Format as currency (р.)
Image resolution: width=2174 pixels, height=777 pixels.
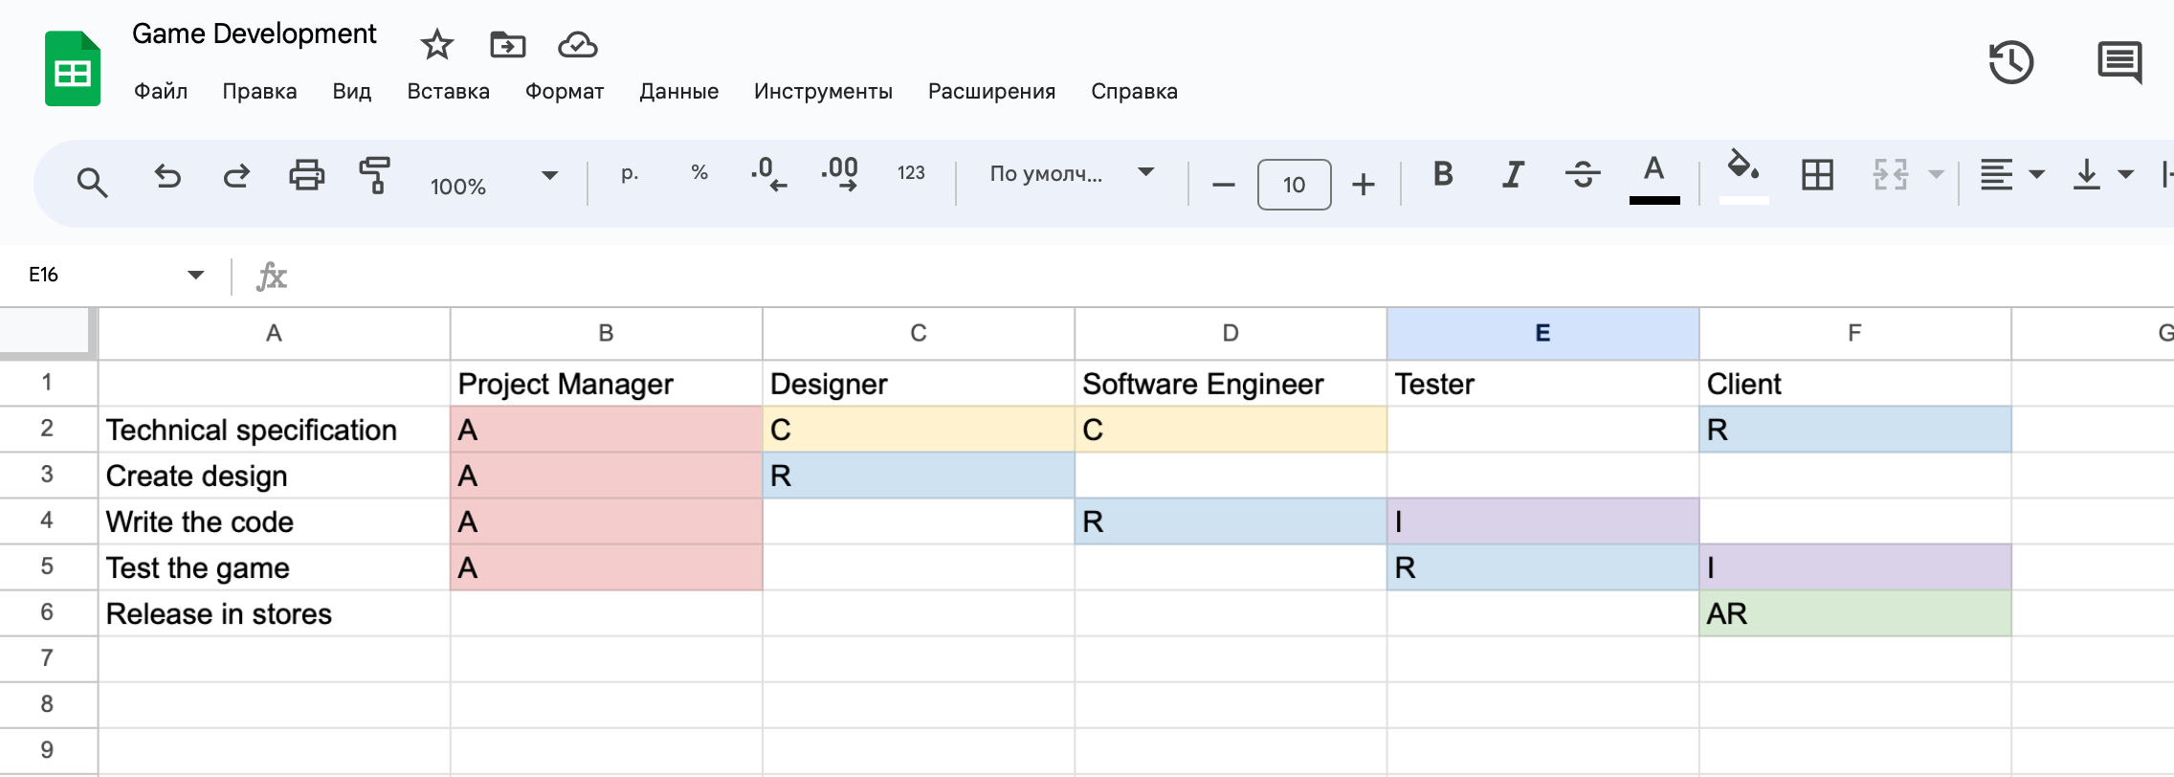(x=629, y=174)
